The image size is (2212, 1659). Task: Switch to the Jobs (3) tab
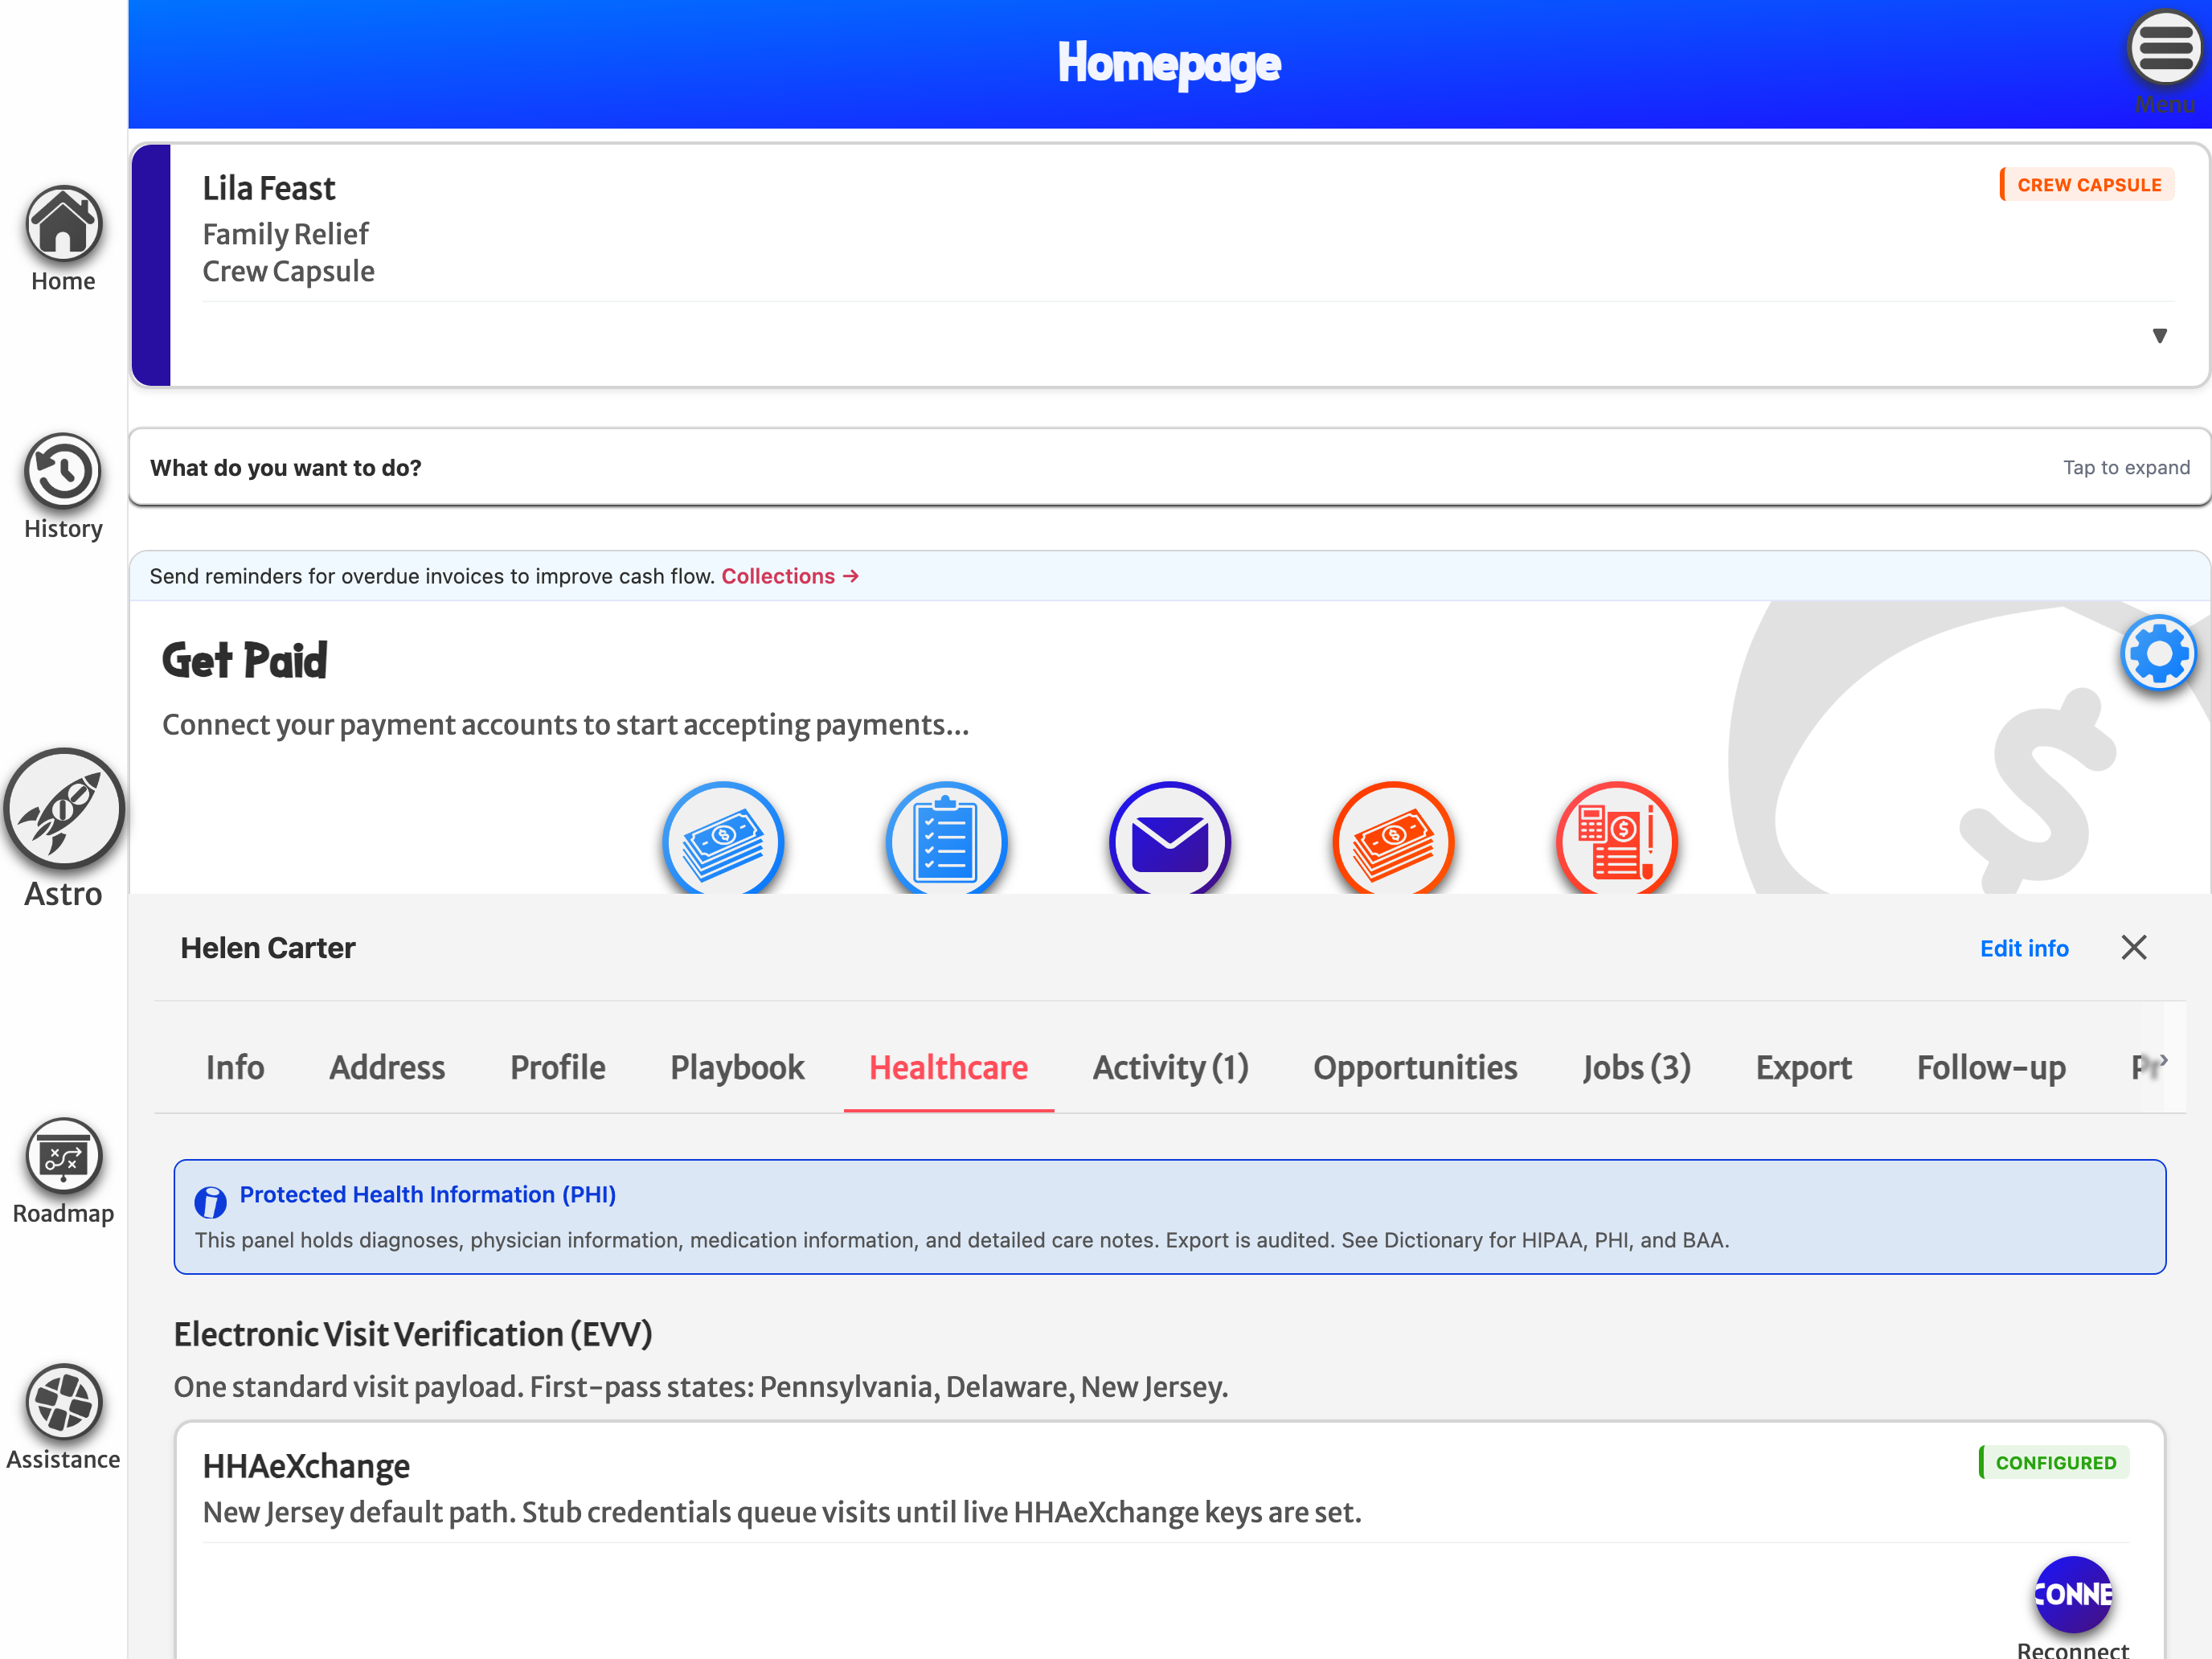(x=1636, y=1068)
